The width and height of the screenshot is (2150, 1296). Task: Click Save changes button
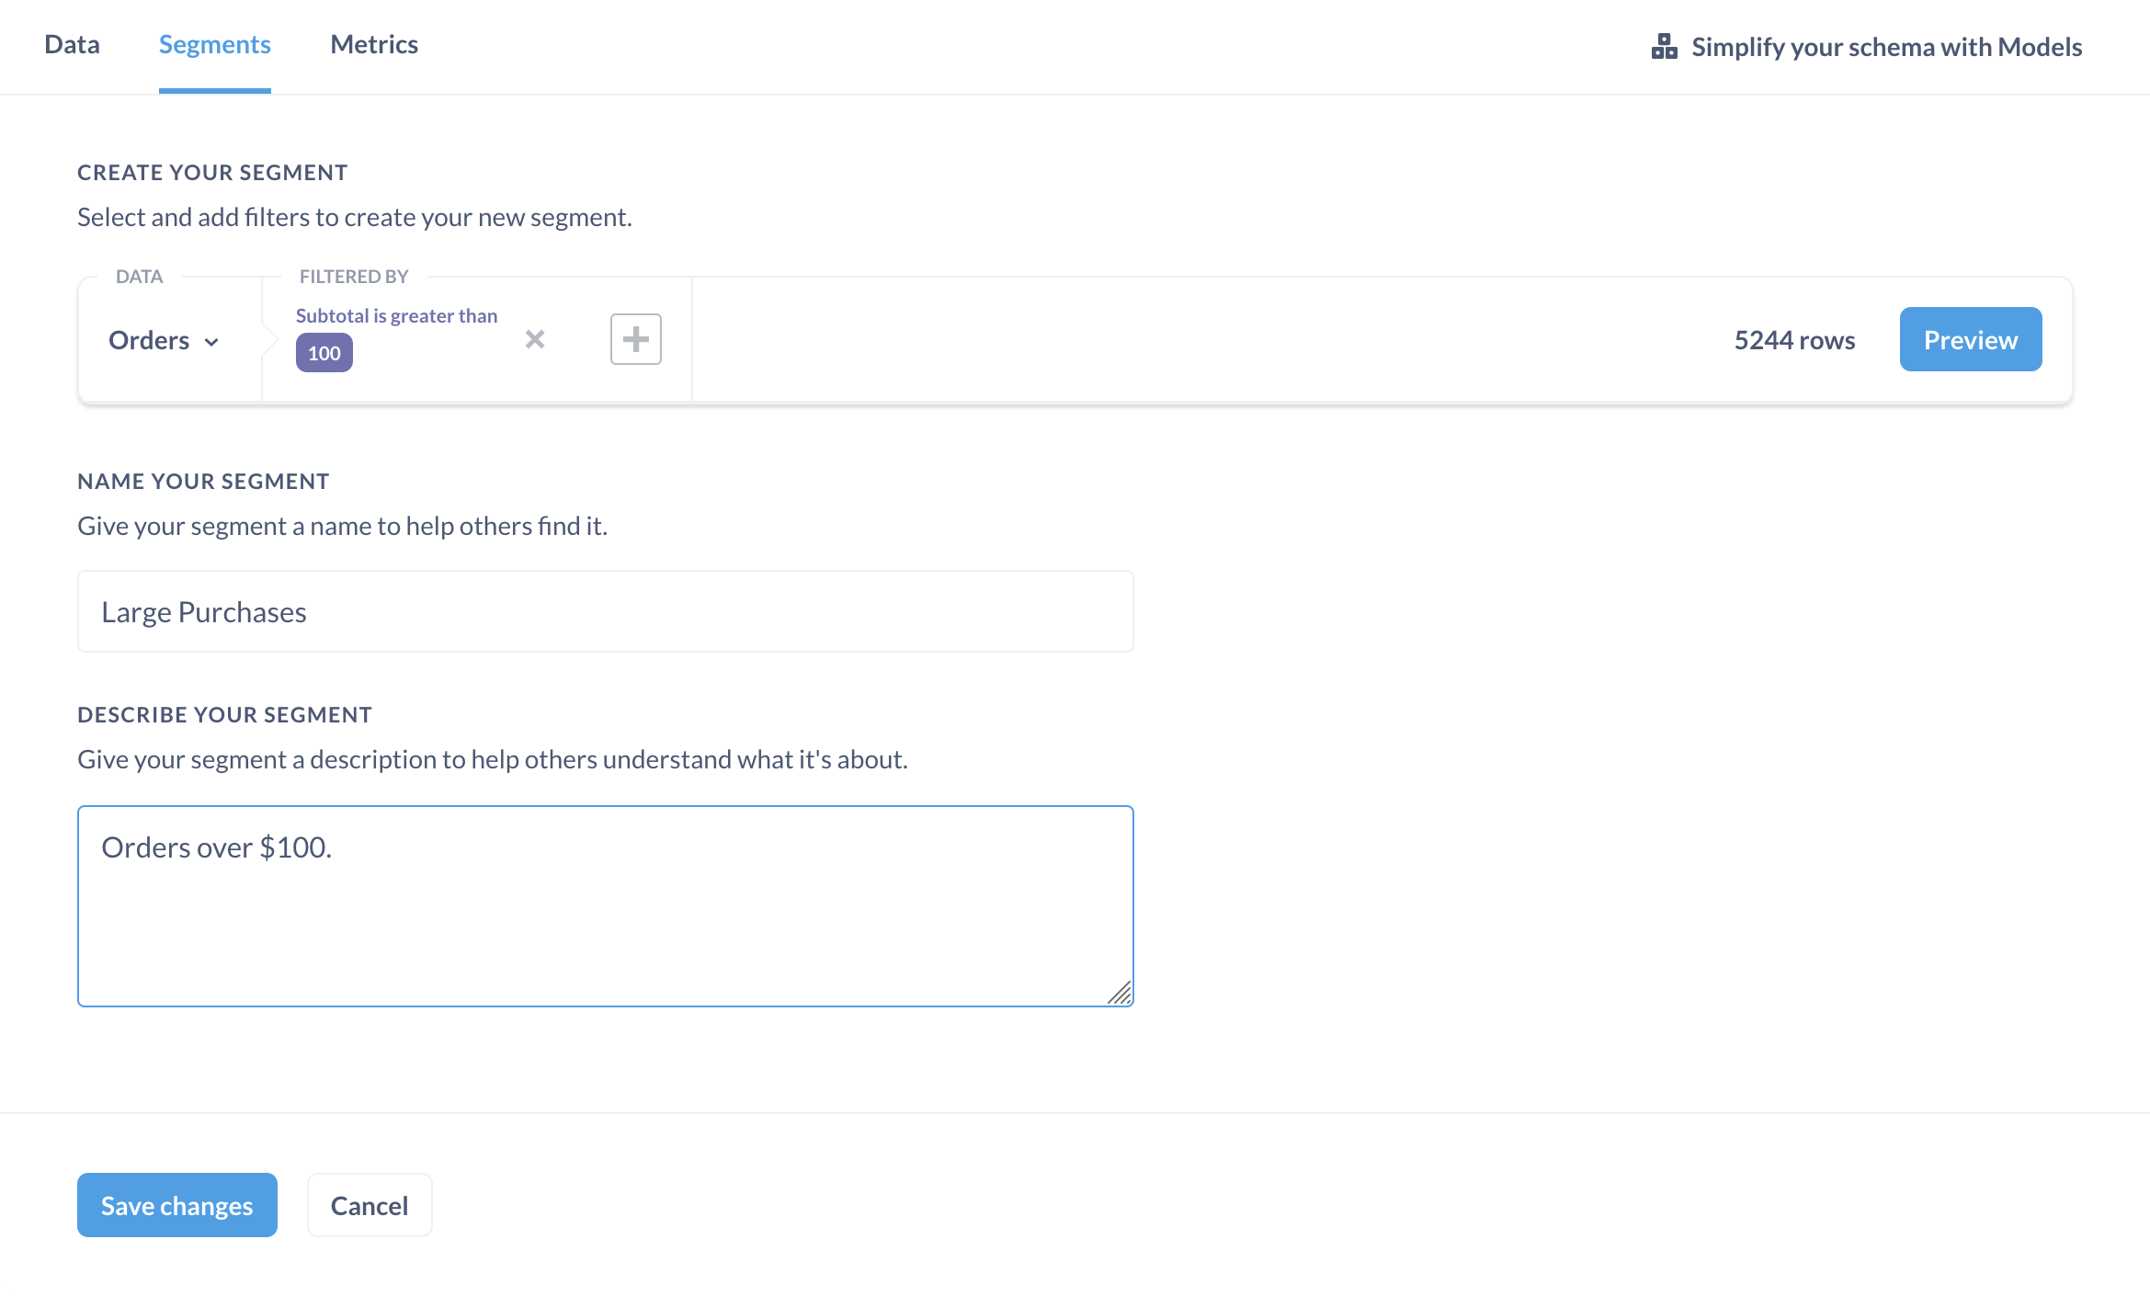point(176,1205)
